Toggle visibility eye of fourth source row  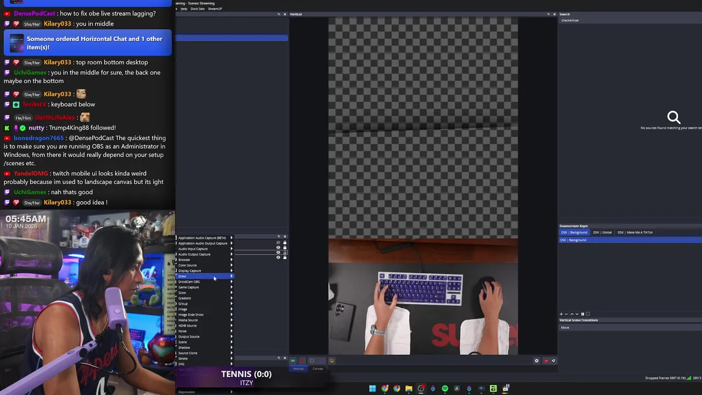click(x=278, y=257)
